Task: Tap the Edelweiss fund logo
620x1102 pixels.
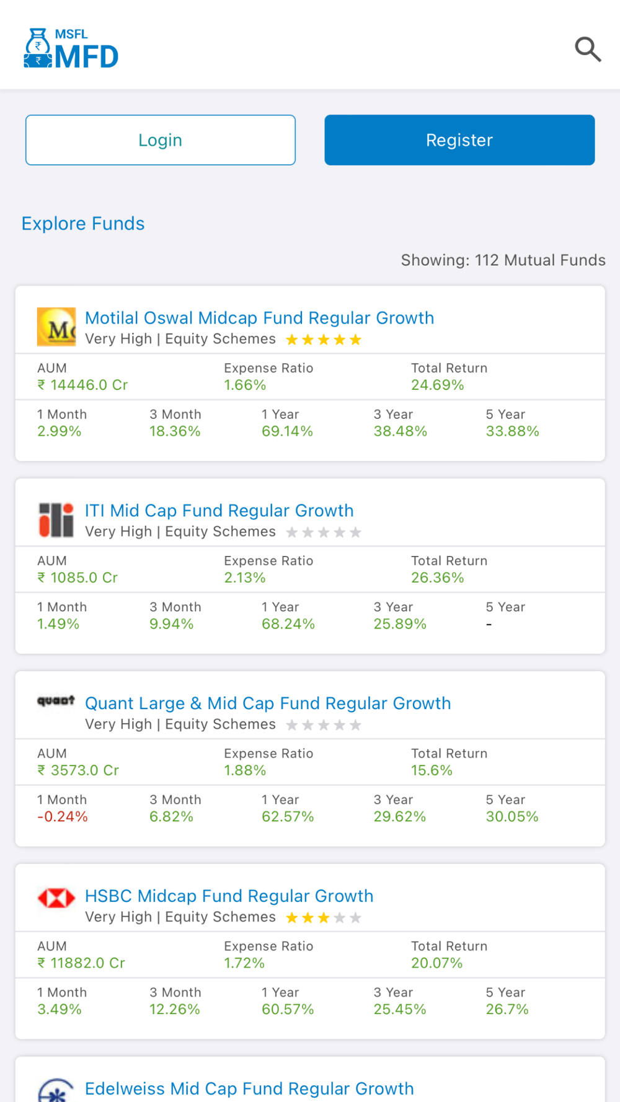Action: 56,1091
